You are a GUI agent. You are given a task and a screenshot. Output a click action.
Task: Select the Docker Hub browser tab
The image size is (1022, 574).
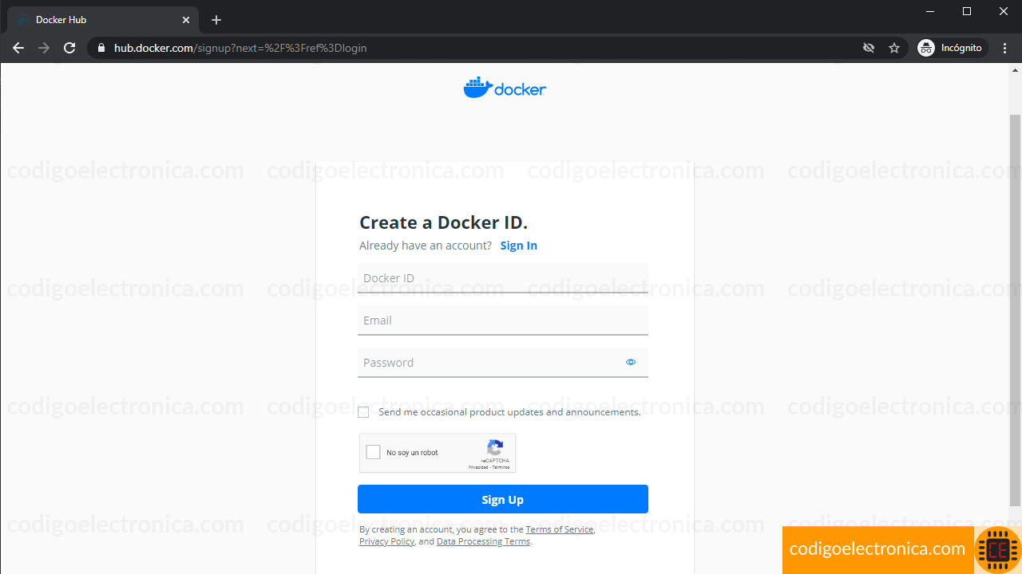pos(101,20)
